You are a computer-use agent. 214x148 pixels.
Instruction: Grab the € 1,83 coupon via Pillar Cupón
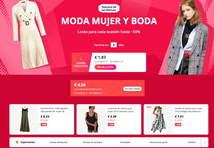click(x=105, y=67)
